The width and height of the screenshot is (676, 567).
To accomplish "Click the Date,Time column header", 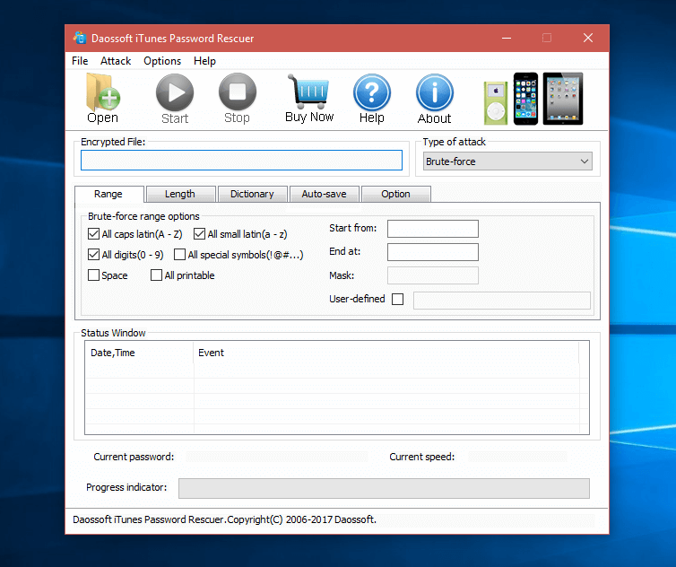I will click(x=139, y=353).
